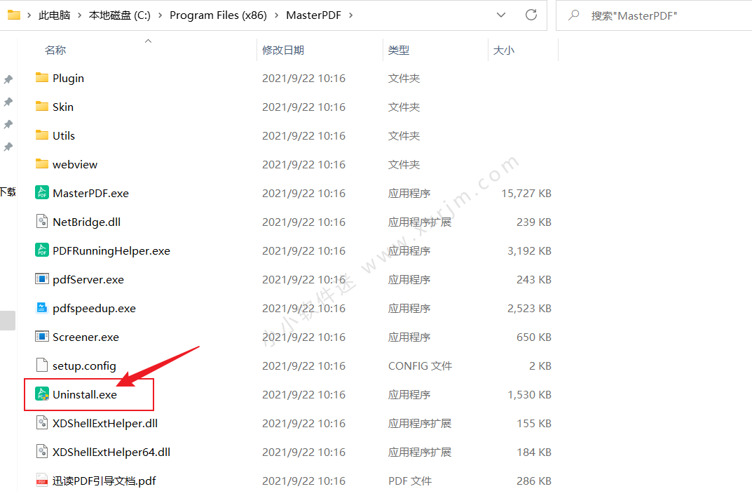Select the Screener.exe icon
Viewport: 752px width, 503px height.
pyautogui.click(x=42, y=337)
